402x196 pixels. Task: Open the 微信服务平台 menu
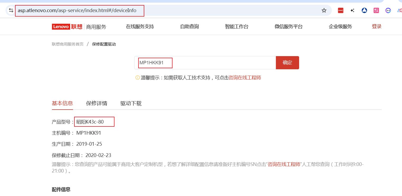tap(289, 27)
